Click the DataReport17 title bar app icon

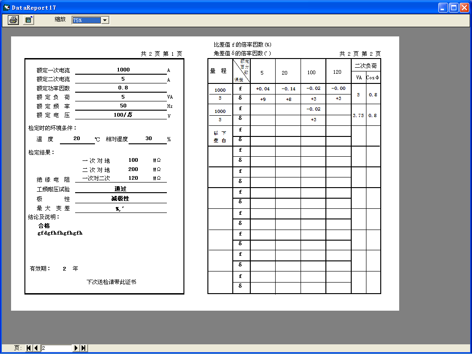point(6,7)
